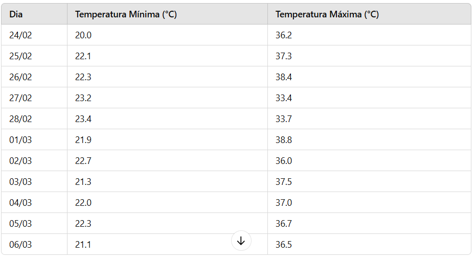Select the 03/03 date cell
This screenshot has width=476, height=261.
[x=34, y=182]
